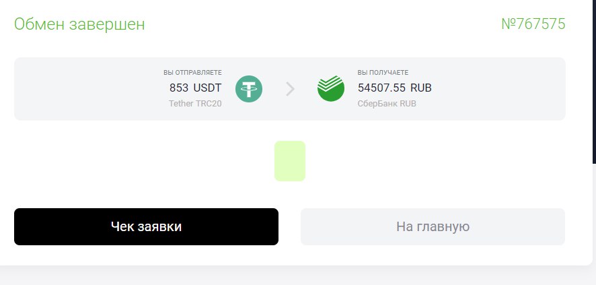Open the Чек заявки receipt
596x285 pixels.
click(146, 226)
